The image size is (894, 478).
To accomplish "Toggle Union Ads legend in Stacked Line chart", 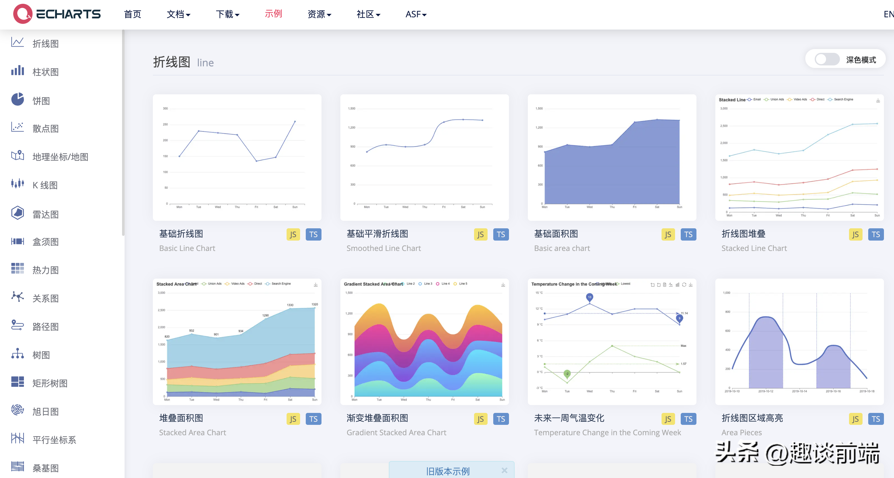I will 774,100.
